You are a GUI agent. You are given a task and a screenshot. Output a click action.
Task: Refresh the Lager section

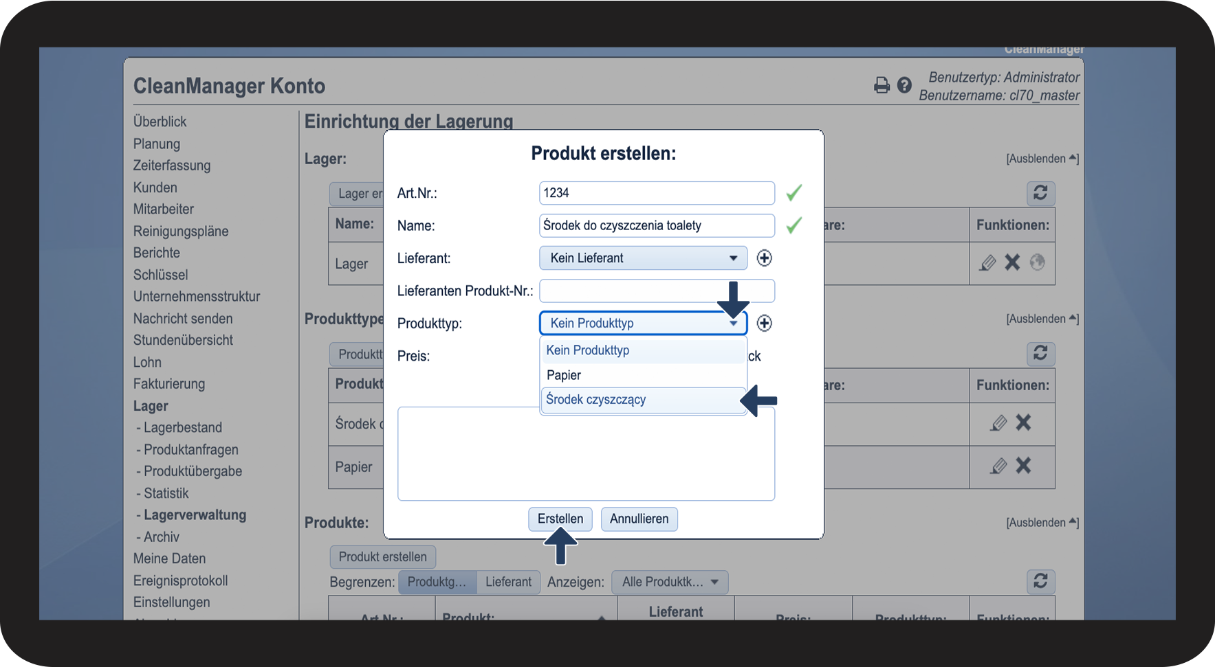tap(1040, 193)
